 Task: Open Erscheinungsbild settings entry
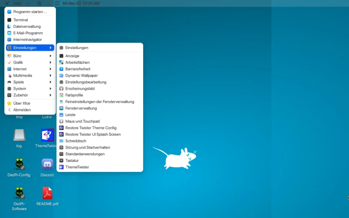(x=80, y=89)
